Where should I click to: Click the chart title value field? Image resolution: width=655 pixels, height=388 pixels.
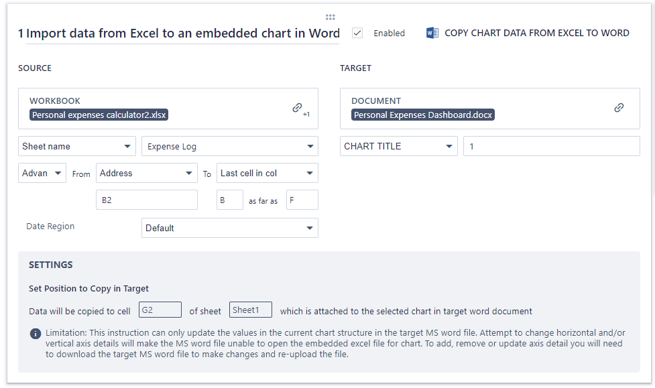(551, 146)
